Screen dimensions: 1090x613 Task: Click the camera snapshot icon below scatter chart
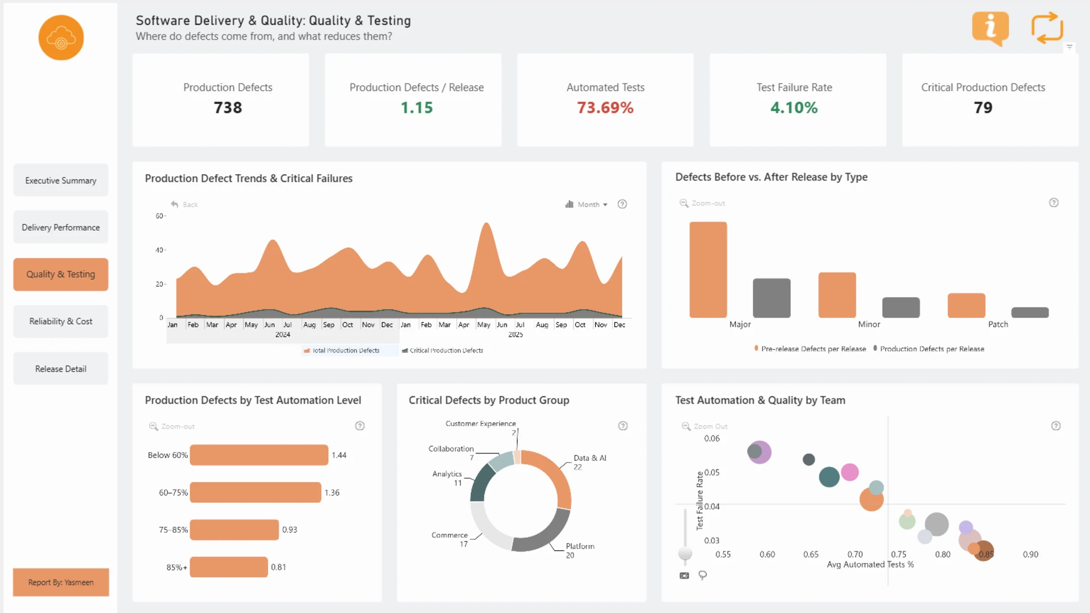click(685, 576)
